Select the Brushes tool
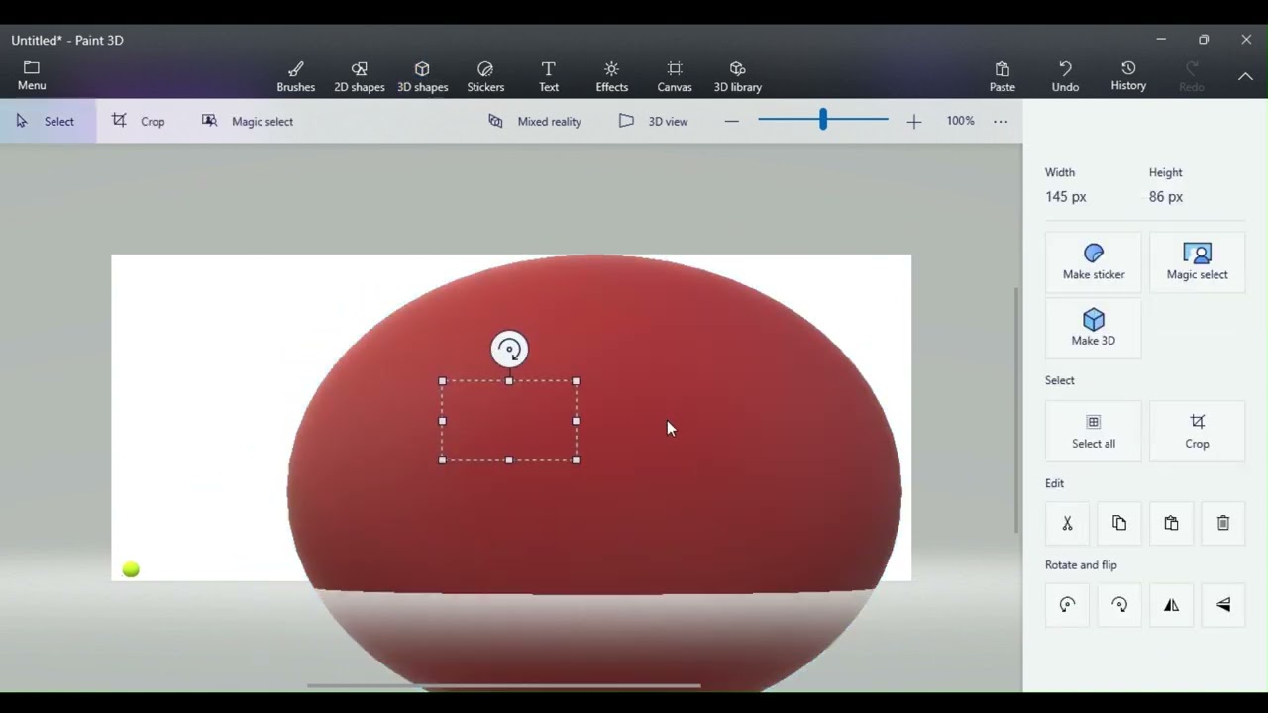The width and height of the screenshot is (1268, 713). point(295,76)
